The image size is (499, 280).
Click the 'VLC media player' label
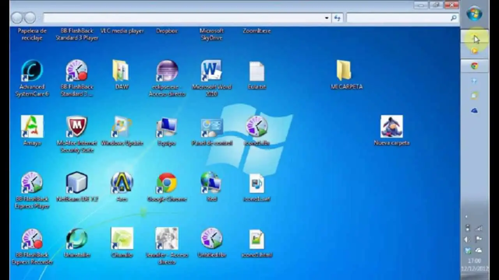[x=122, y=31]
